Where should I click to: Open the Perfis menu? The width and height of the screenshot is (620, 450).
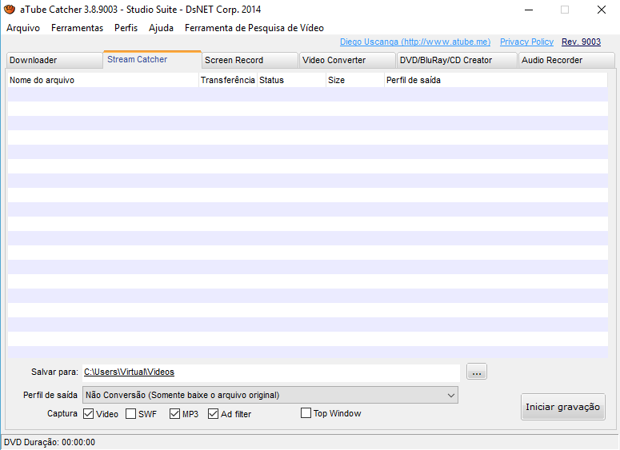point(126,28)
